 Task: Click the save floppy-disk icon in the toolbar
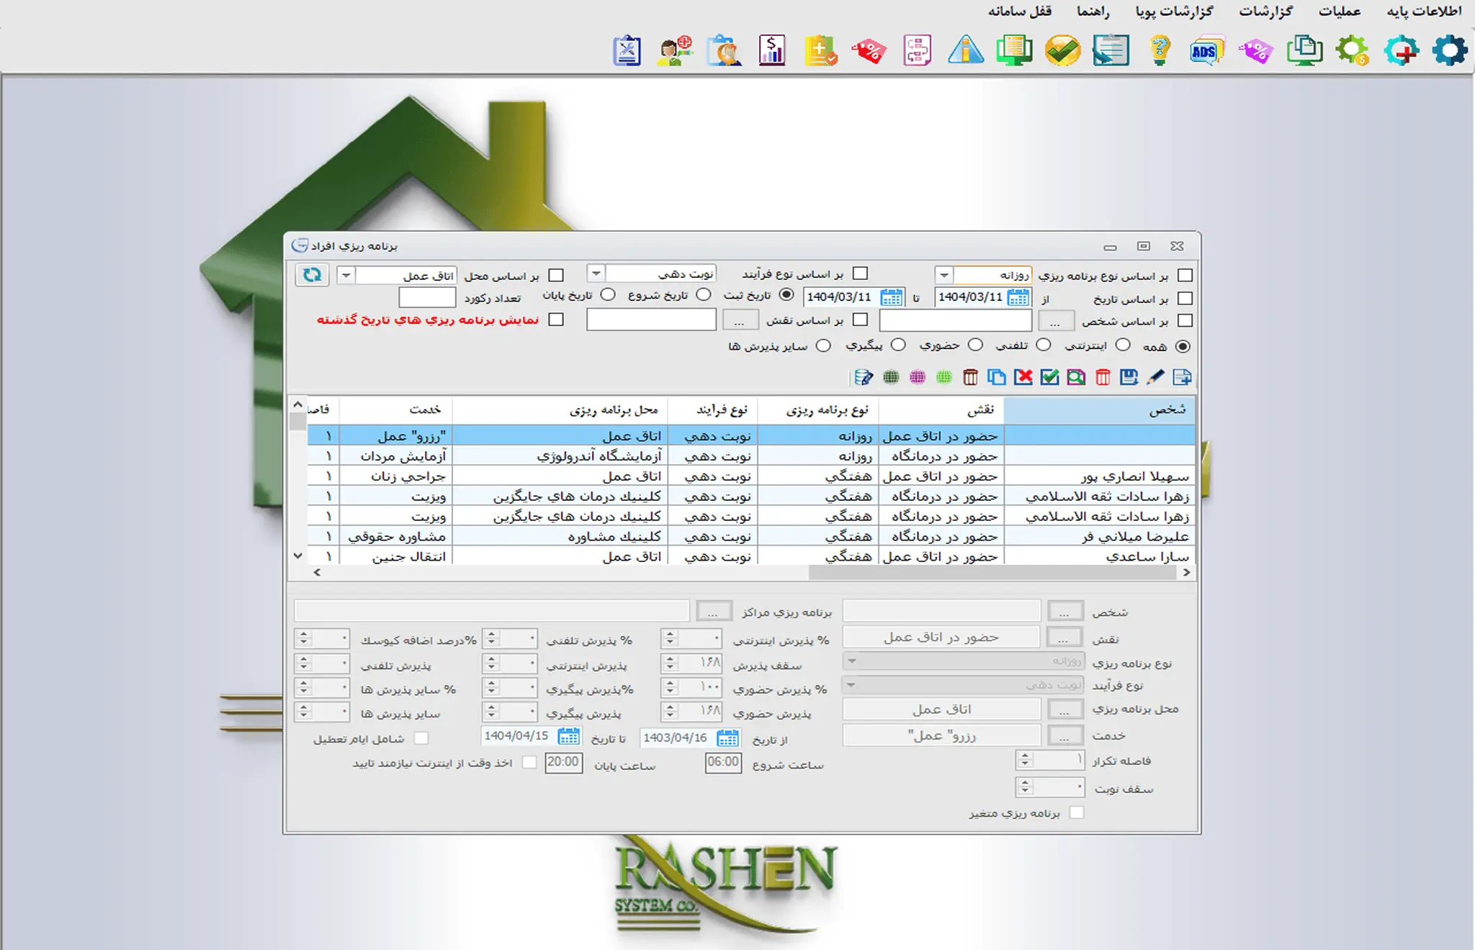1129,377
